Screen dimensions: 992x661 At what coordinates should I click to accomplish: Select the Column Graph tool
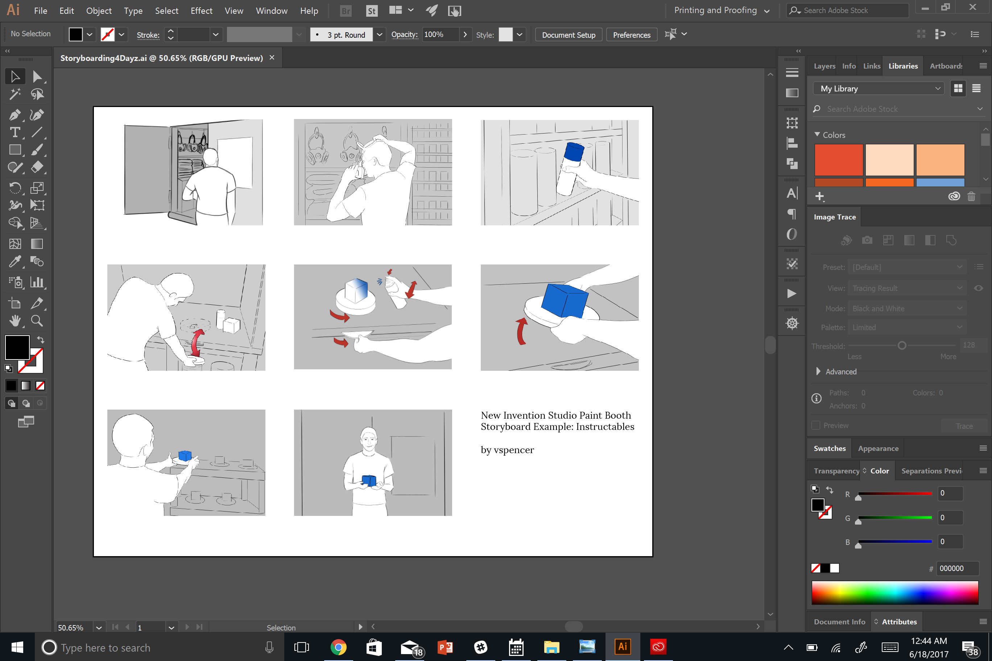(x=37, y=282)
